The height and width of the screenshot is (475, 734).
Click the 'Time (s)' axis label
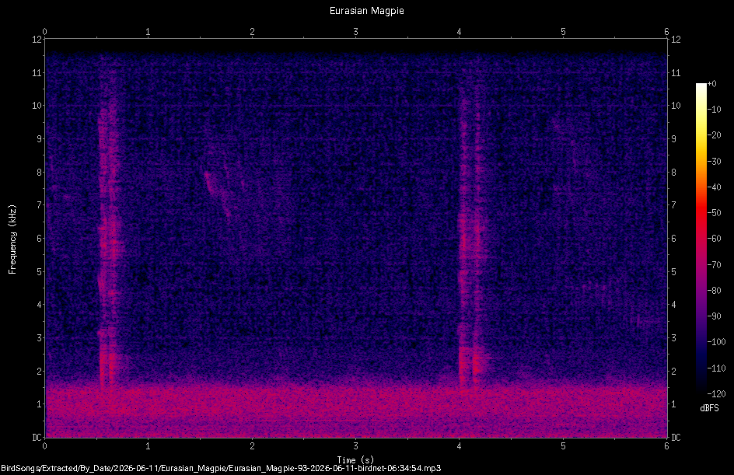(355, 460)
